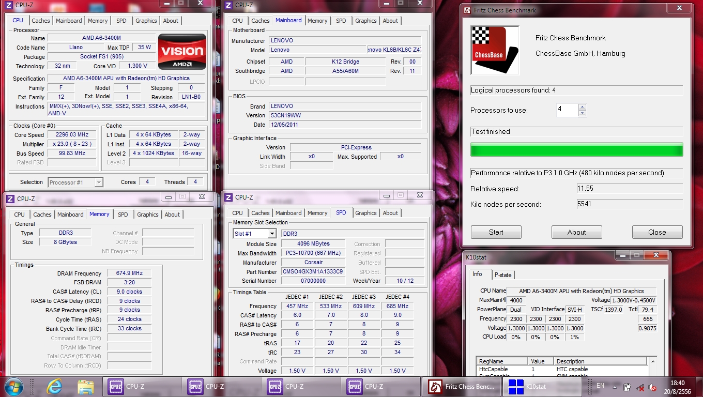
Task: Click the Tctl value "79.4" in K10stat
Action: point(647,310)
